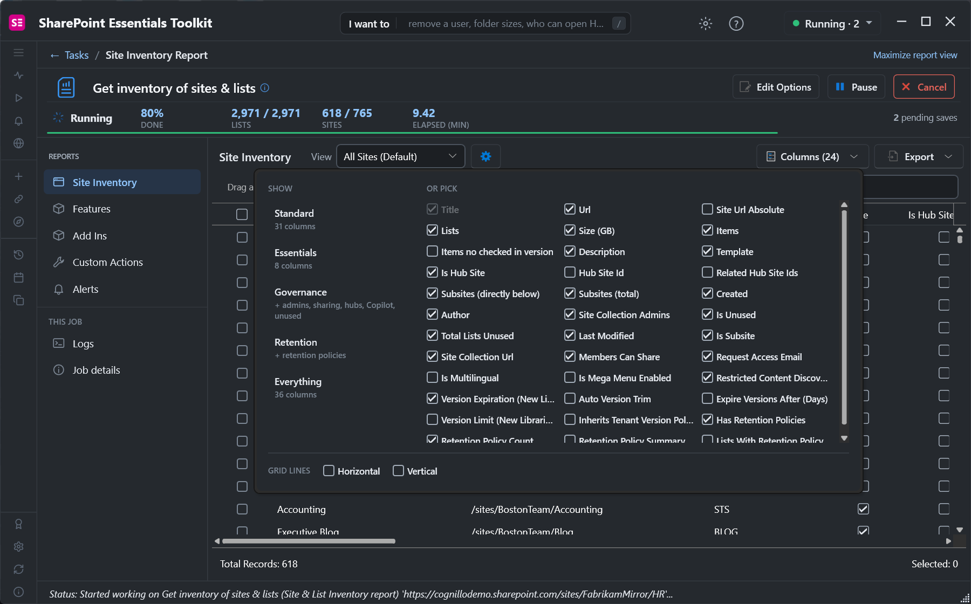Open the bell notifications icon in left rail

click(x=18, y=121)
